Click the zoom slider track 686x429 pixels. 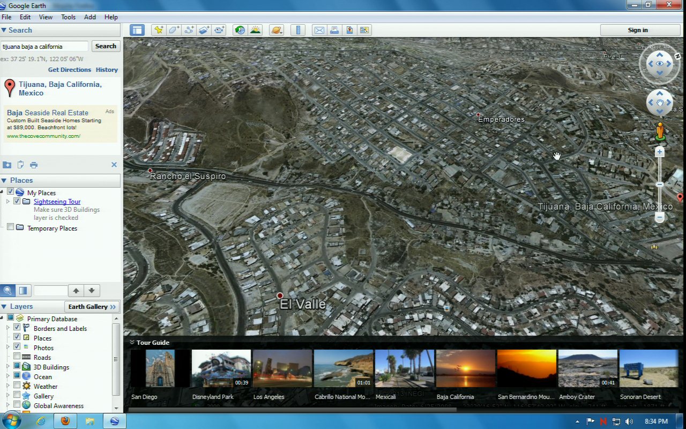[x=660, y=172]
